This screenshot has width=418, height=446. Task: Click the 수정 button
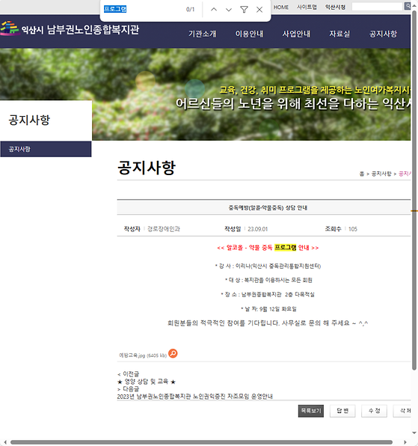374,411
